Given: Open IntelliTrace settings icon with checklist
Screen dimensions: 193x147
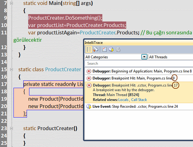Looking at the screenshot, I should [104, 49].
